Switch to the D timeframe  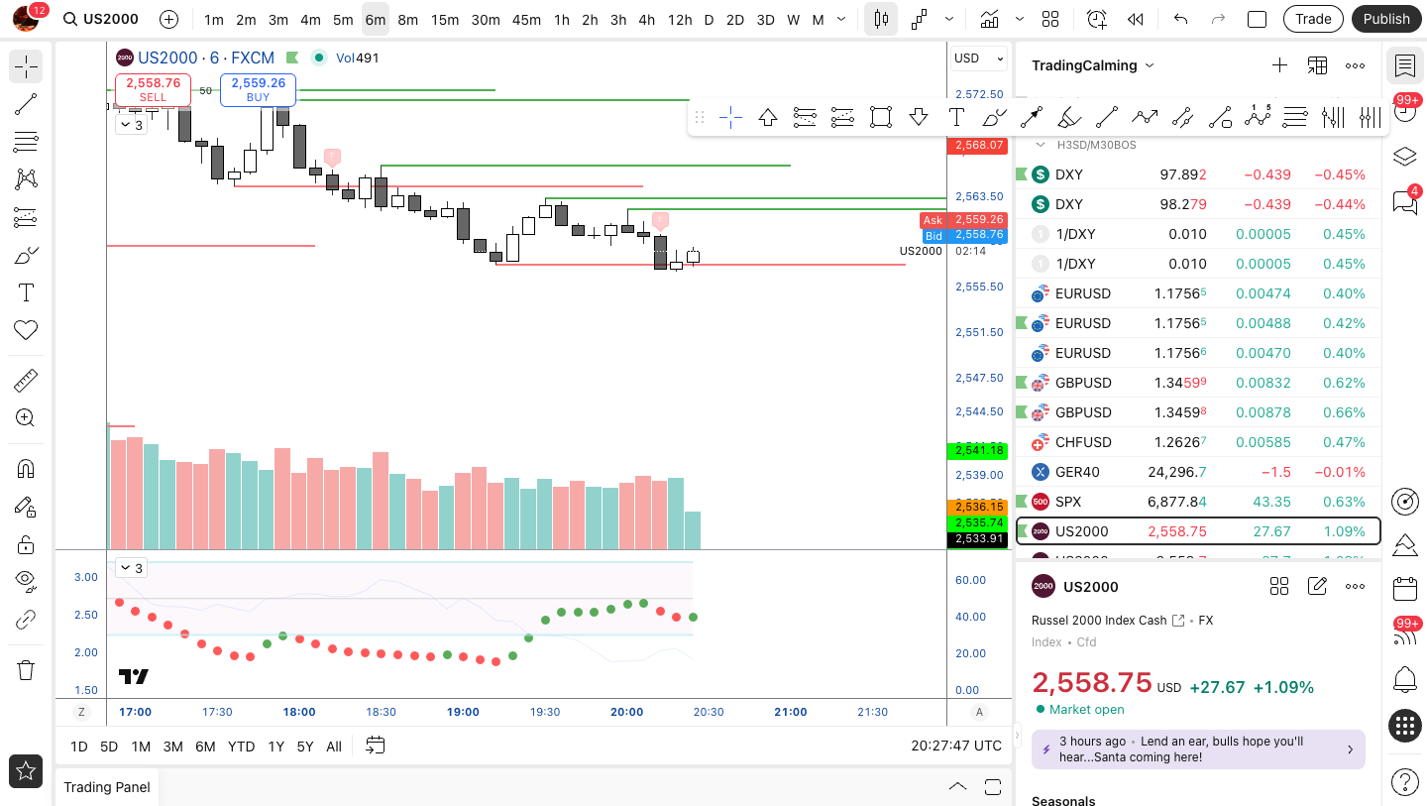[709, 19]
